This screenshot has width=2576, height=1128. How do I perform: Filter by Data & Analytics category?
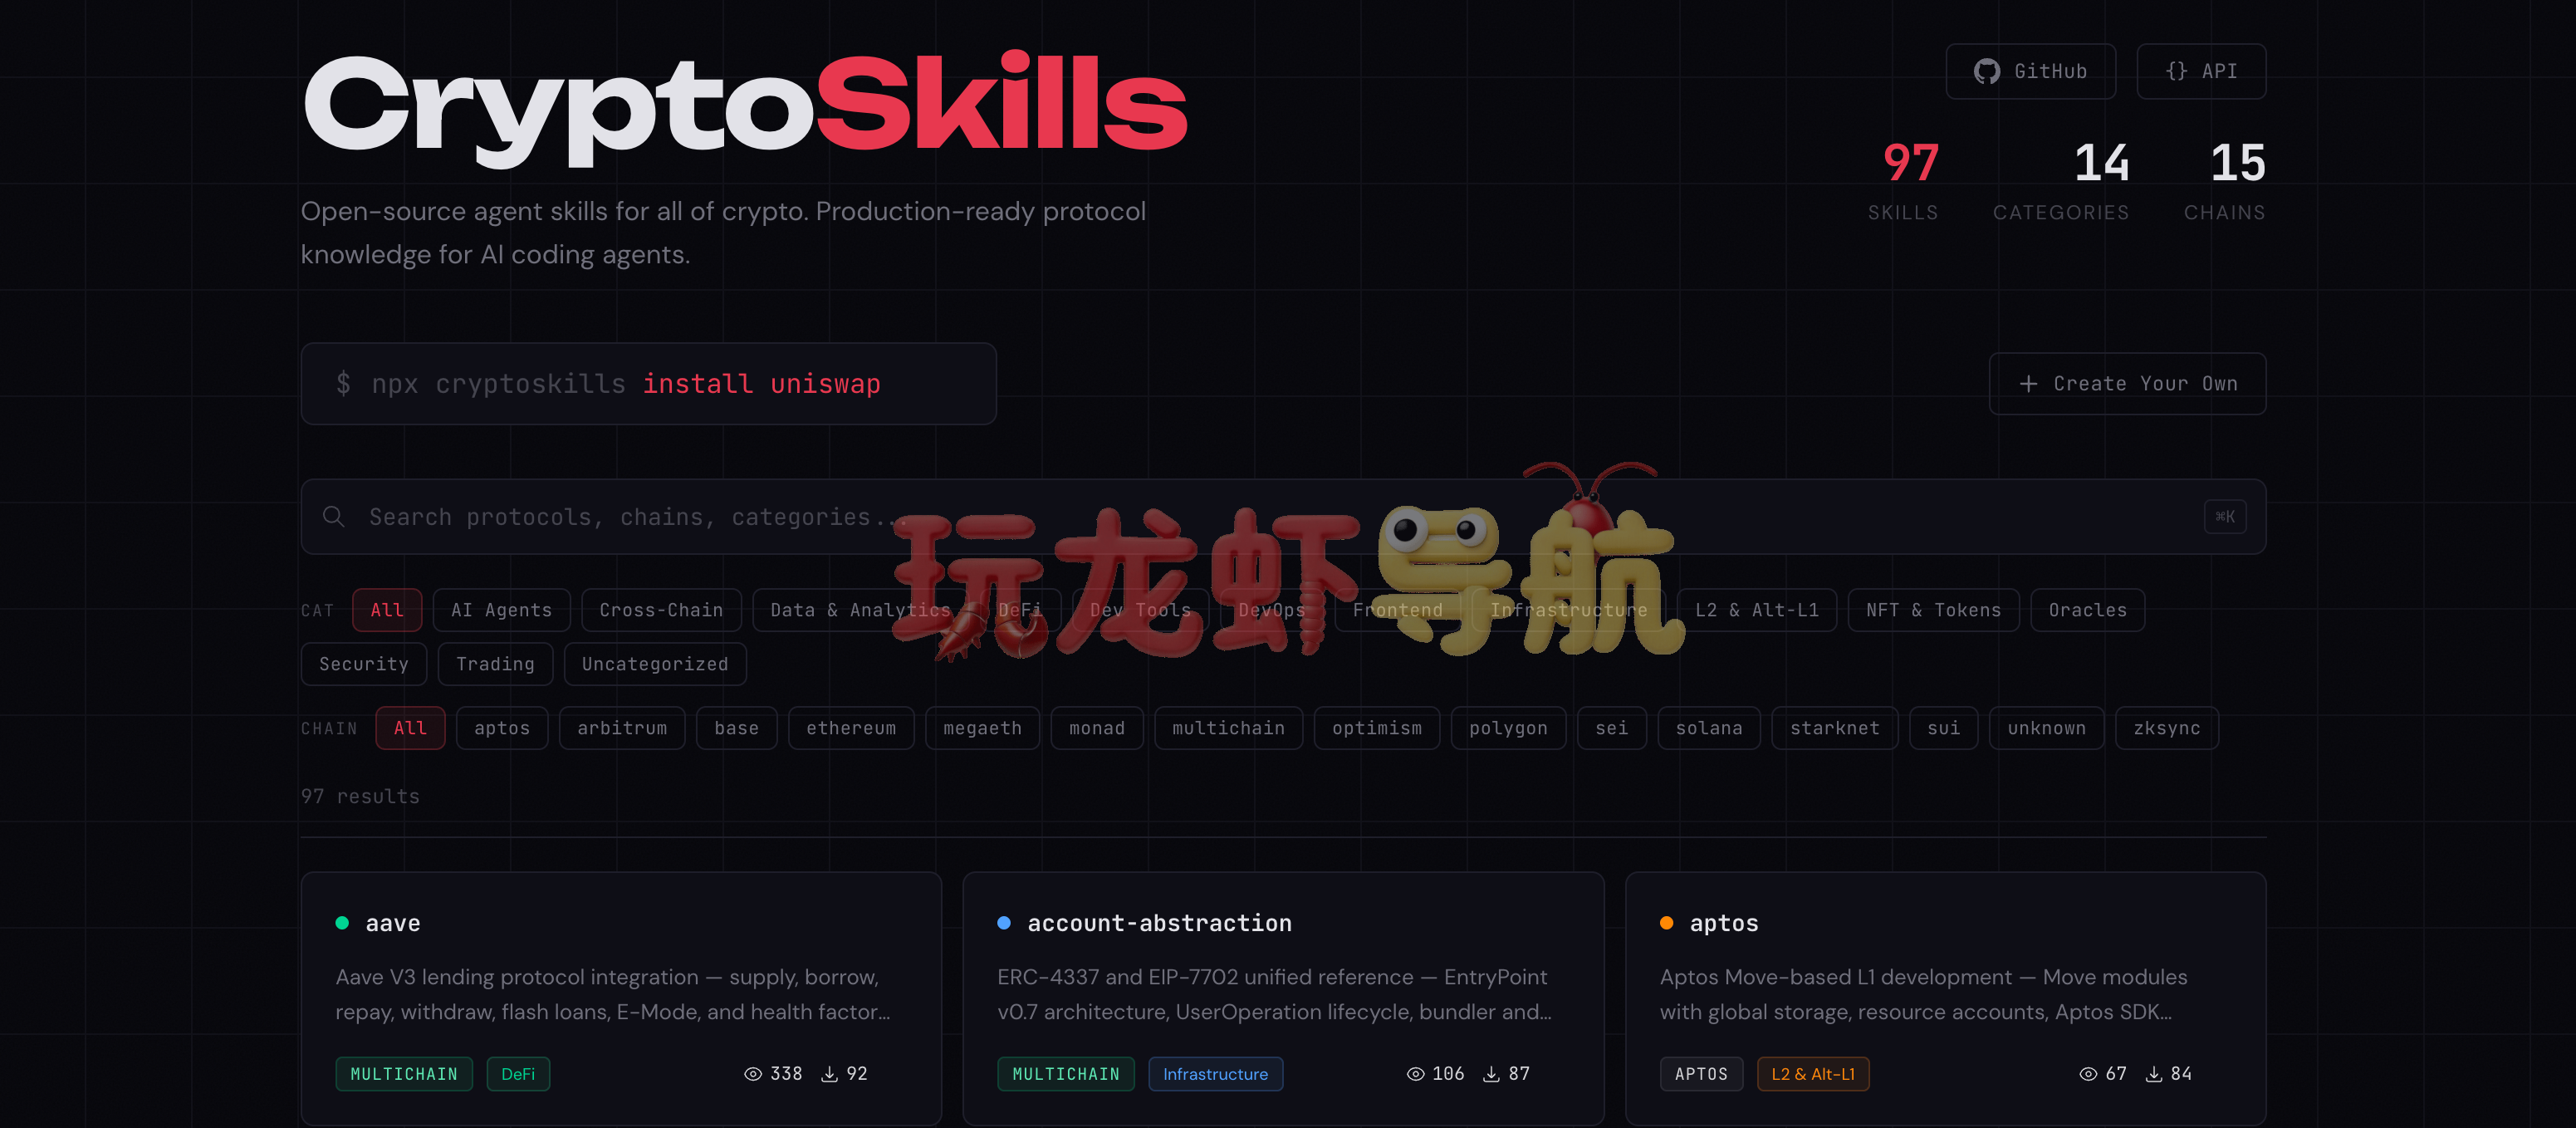coord(860,610)
